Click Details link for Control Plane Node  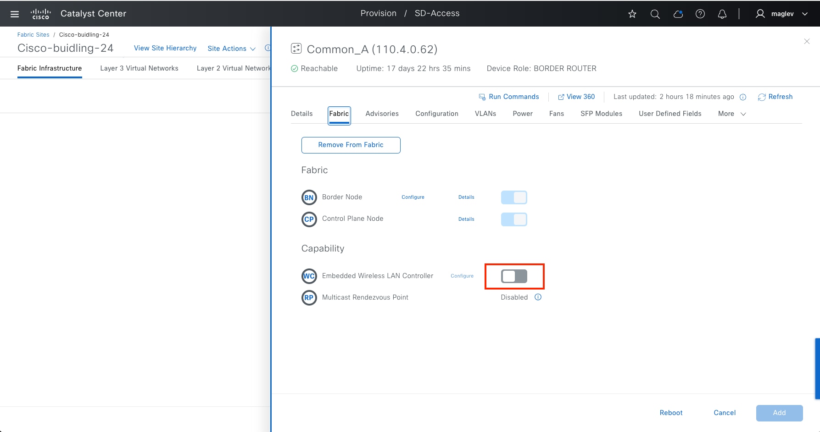pos(466,219)
